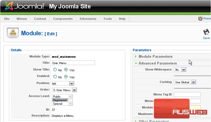The height and width of the screenshot is (122, 211).
Task: Open the Position dropdown showing left
Action: (63, 84)
